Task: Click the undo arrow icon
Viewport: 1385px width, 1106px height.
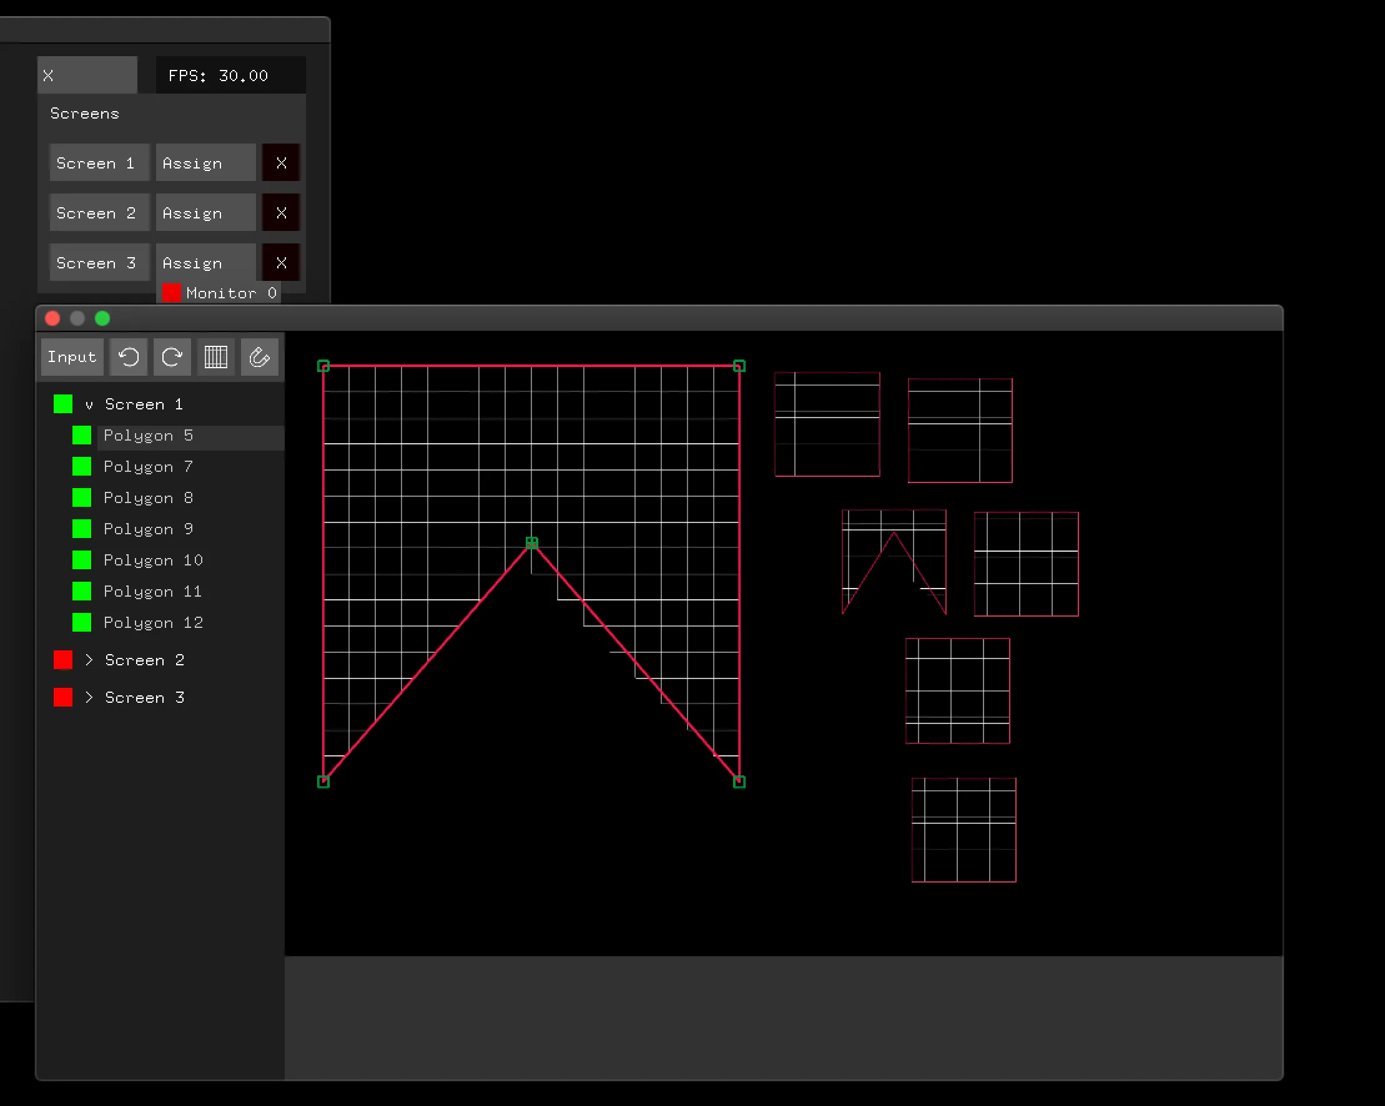Action: click(x=129, y=357)
